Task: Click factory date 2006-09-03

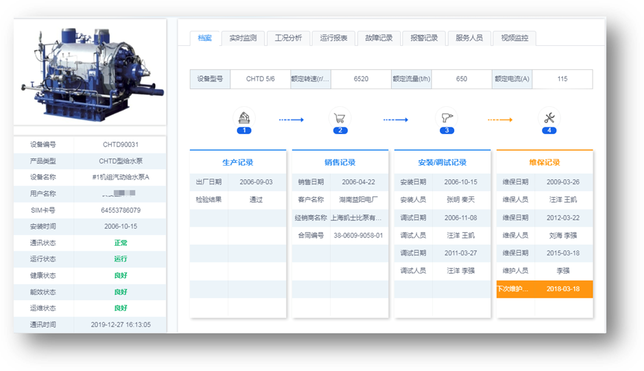Action: pos(256,182)
